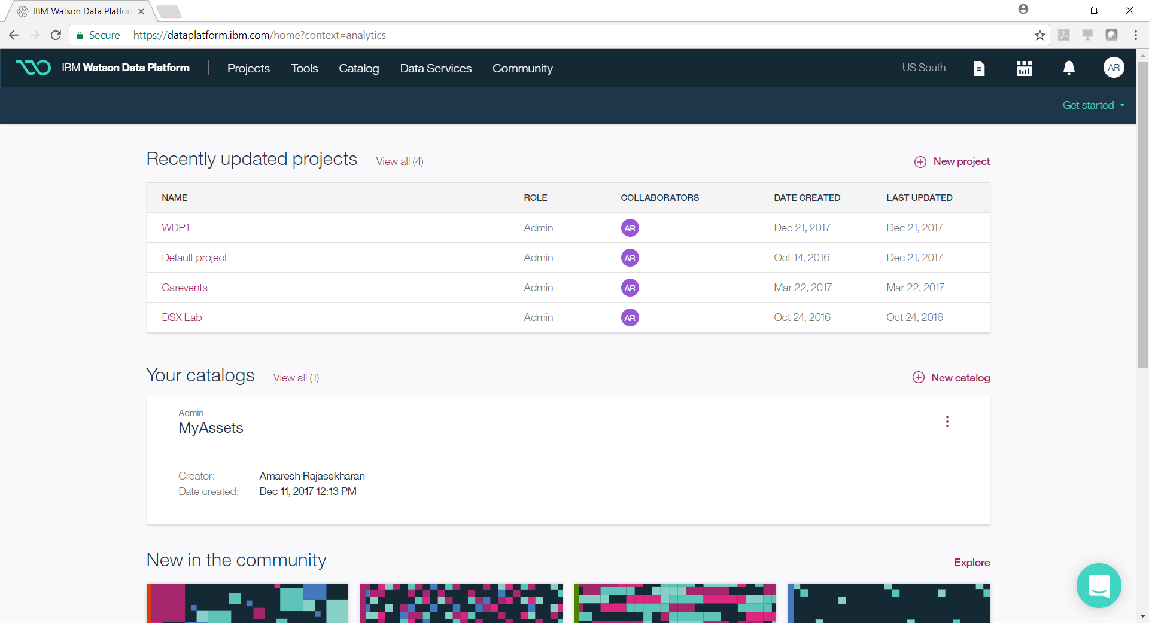Click View all (4) projects link
The width and height of the screenshot is (1149, 623).
pos(400,161)
